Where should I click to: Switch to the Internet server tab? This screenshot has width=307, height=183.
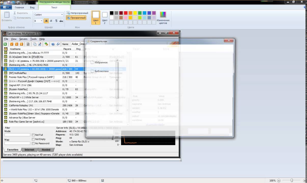[x=29, y=150]
